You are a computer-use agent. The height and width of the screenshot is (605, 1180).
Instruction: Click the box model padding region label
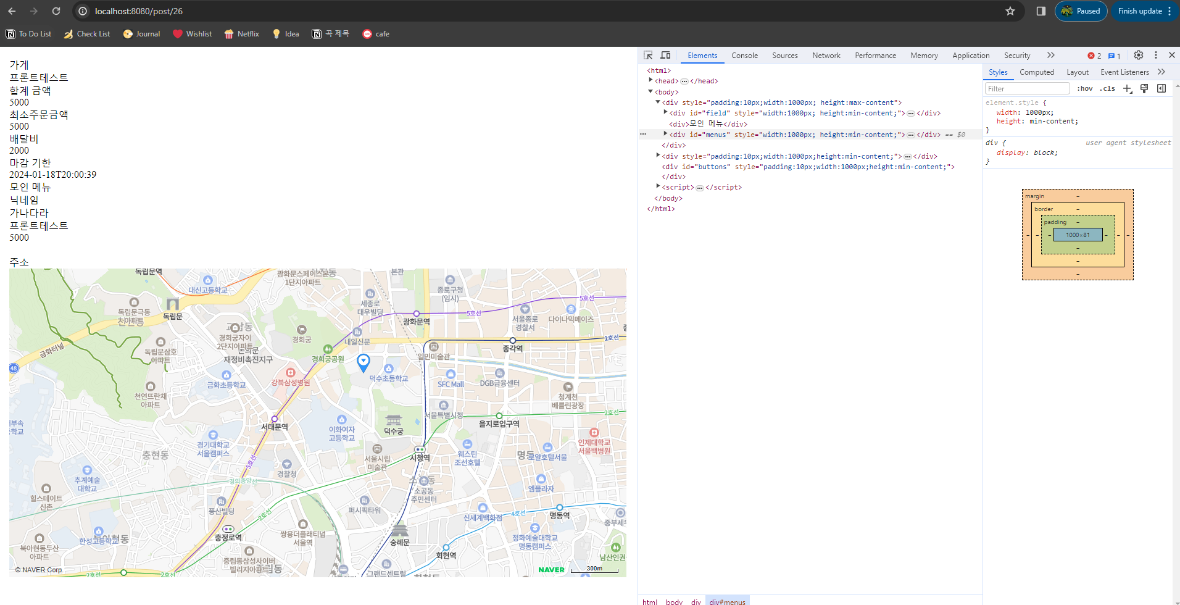point(1055,222)
